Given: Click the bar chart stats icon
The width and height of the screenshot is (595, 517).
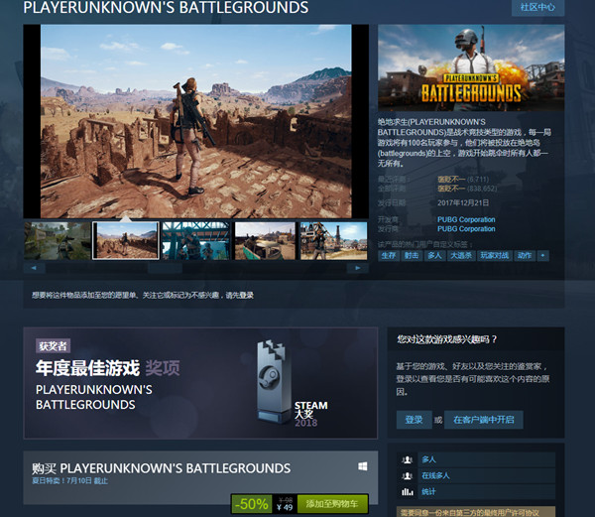Looking at the screenshot, I should click(x=408, y=492).
